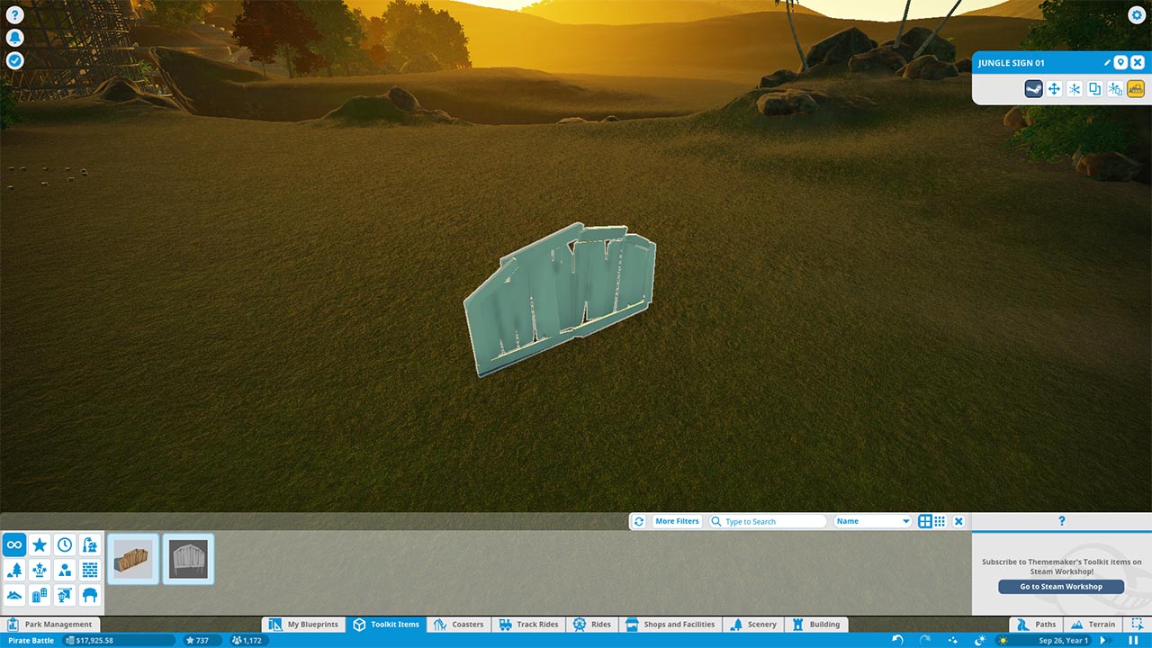Open the Terrain tab
Screen dimensions: 1152x648
pos(1093,624)
